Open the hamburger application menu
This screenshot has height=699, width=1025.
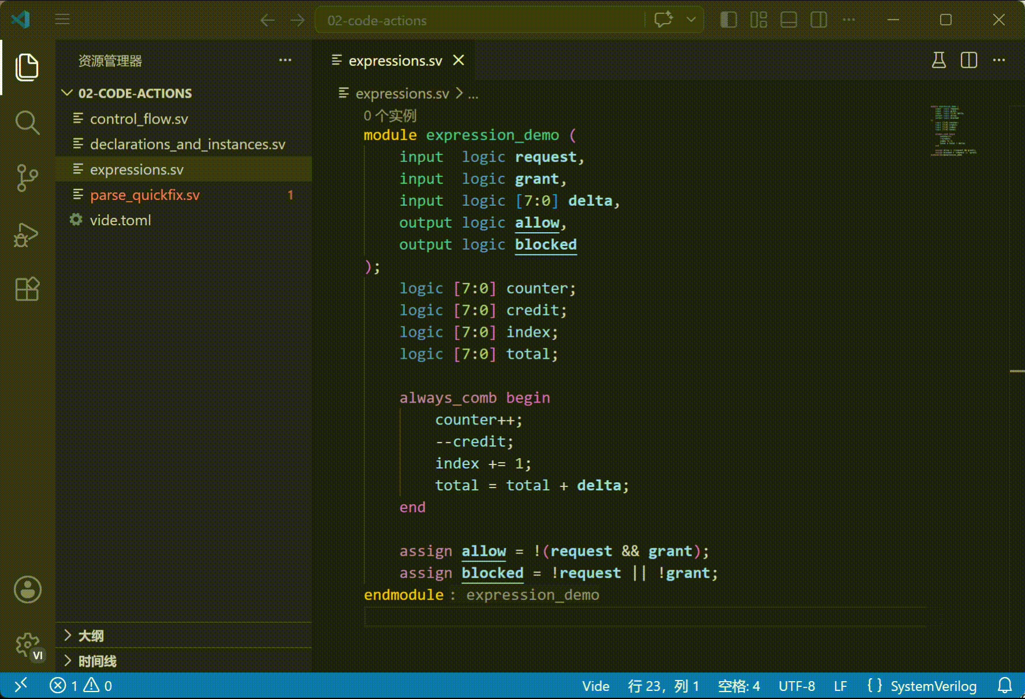tap(62, 20)
